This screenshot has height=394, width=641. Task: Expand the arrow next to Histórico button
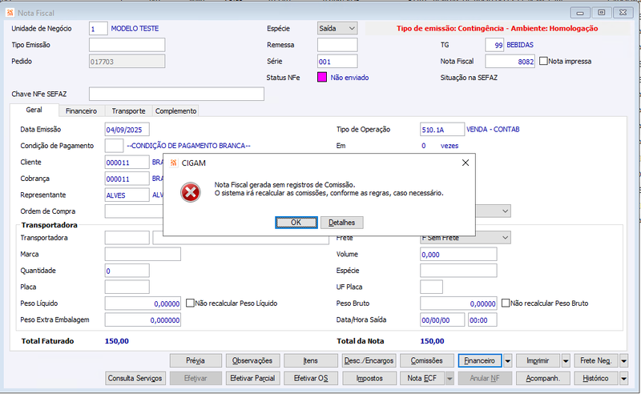coord(624,379)
